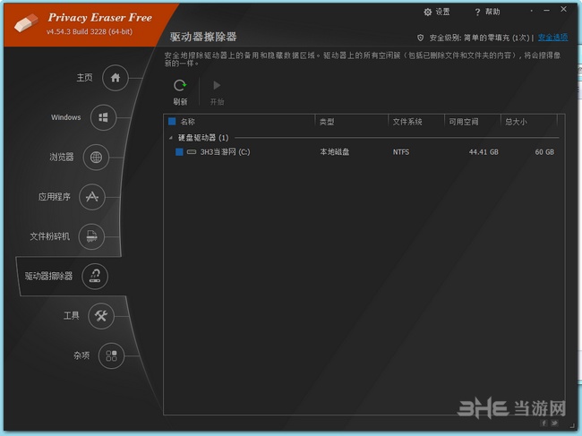
Task: Open the tools hammer-wrench icon
Action: [x=101, y=316]
